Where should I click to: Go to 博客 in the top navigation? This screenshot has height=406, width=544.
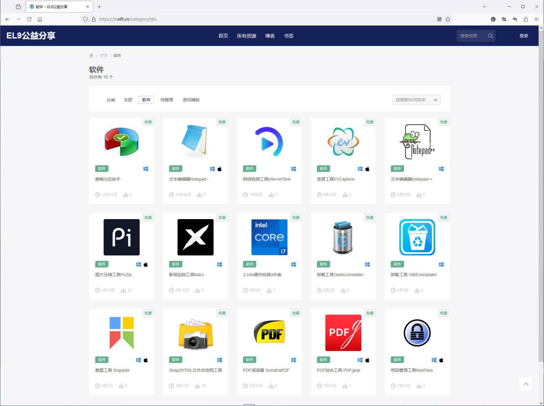coord(270,36)
